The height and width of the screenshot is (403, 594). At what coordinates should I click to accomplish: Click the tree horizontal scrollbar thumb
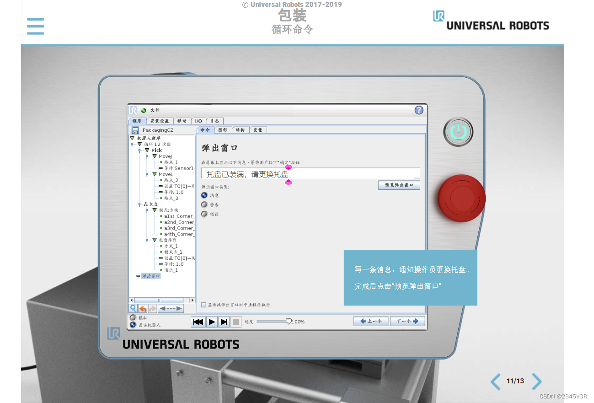[160, 300]
